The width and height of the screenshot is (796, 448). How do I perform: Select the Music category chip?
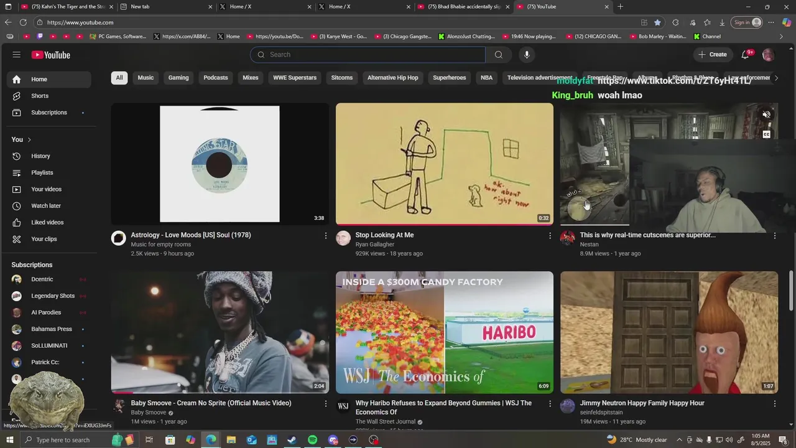coord(146,78)
